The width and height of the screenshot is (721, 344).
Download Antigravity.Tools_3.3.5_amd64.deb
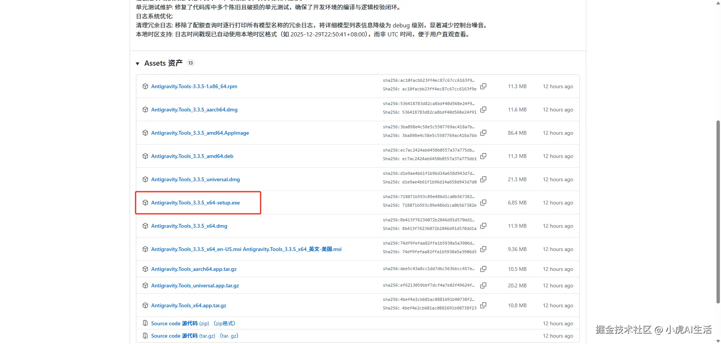[x=192, y=156]
